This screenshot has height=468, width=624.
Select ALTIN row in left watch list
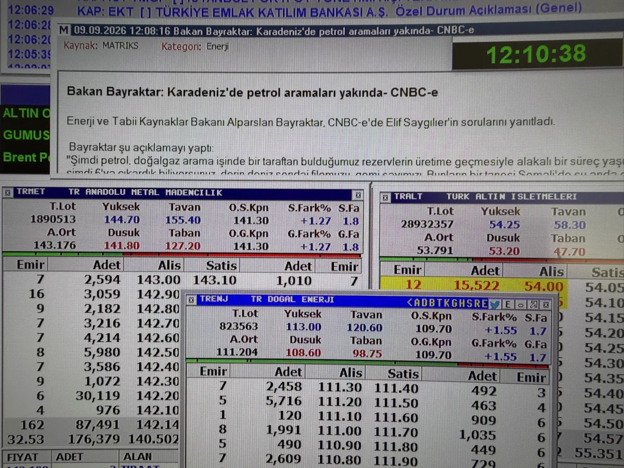tap(26, 113)
